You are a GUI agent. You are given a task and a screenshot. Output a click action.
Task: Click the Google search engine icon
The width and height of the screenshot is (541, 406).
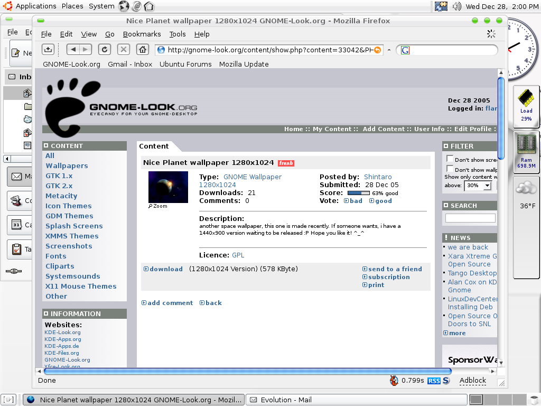pyautogui.click(x=405, y=50)
